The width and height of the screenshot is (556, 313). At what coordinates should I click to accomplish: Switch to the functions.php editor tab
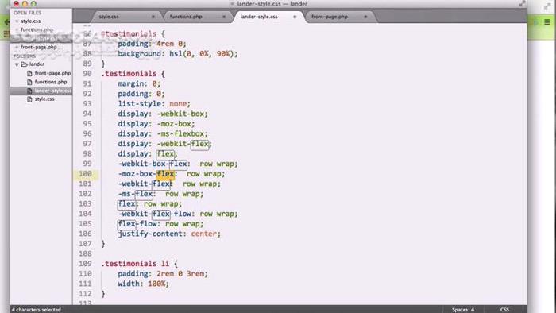186,17
